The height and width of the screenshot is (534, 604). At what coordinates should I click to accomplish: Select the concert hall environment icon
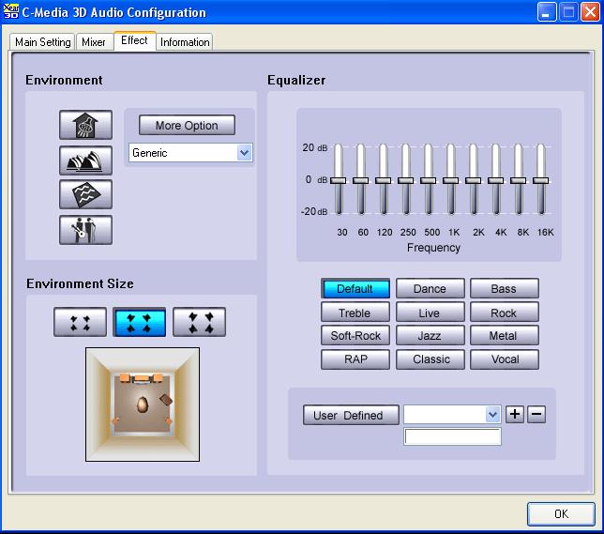(86, 160)
